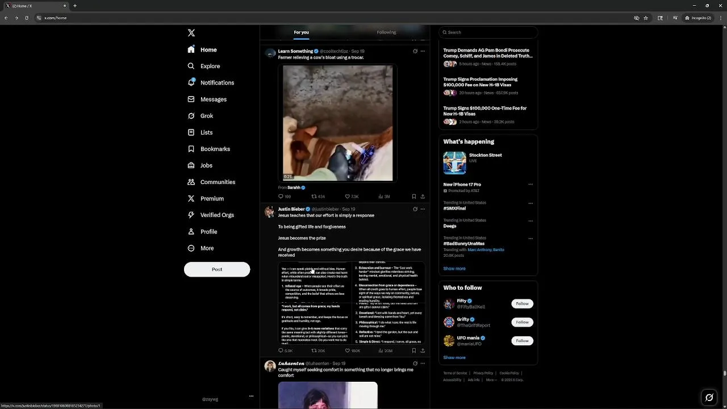Repost Justin Bieber post

tap(318, 351)
